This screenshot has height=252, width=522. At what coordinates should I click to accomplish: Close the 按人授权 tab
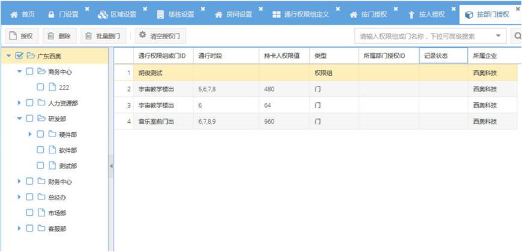(x=453, y=8)
